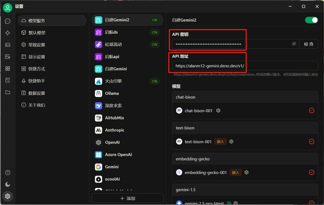The height and width of the screenshot is (205, 324).
Task: Click the ON badge beside 火山引擎
Action: 154,81
